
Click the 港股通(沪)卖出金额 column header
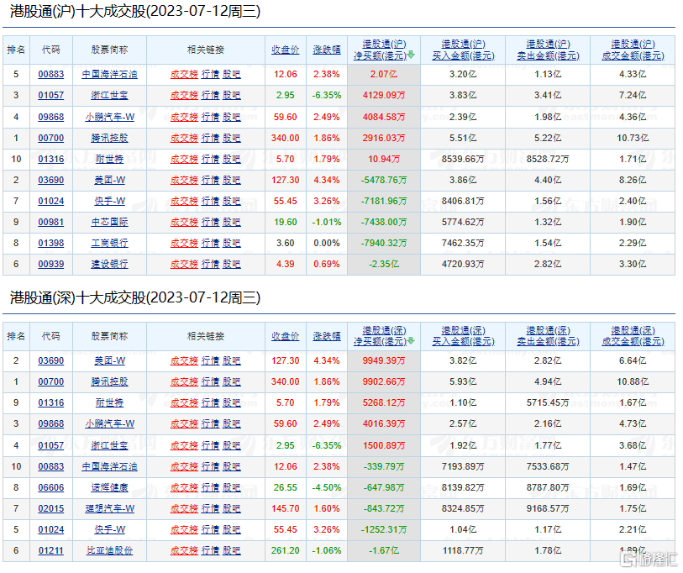548,50
